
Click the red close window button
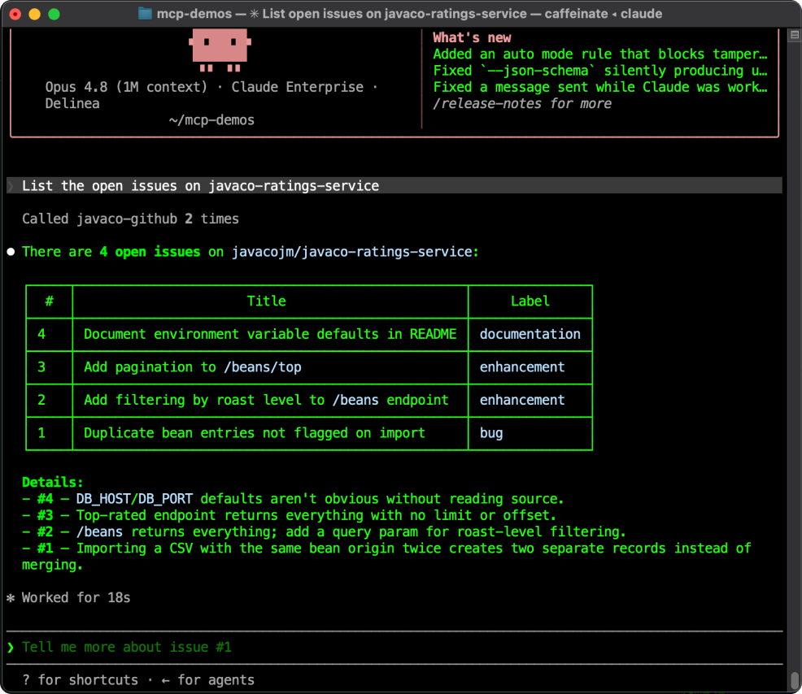(15, 14)
